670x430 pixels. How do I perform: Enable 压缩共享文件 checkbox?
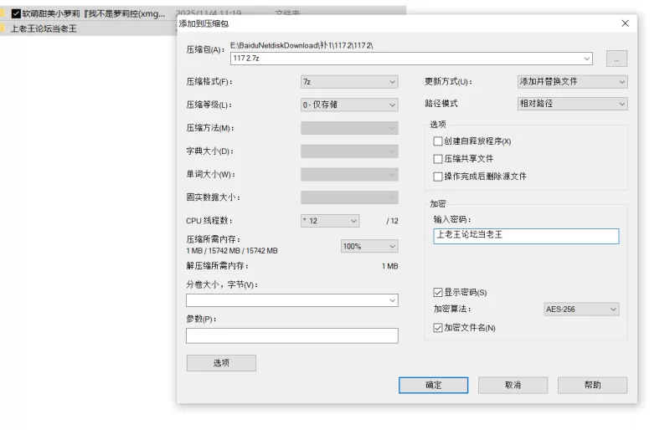click(x=438, y=159)
